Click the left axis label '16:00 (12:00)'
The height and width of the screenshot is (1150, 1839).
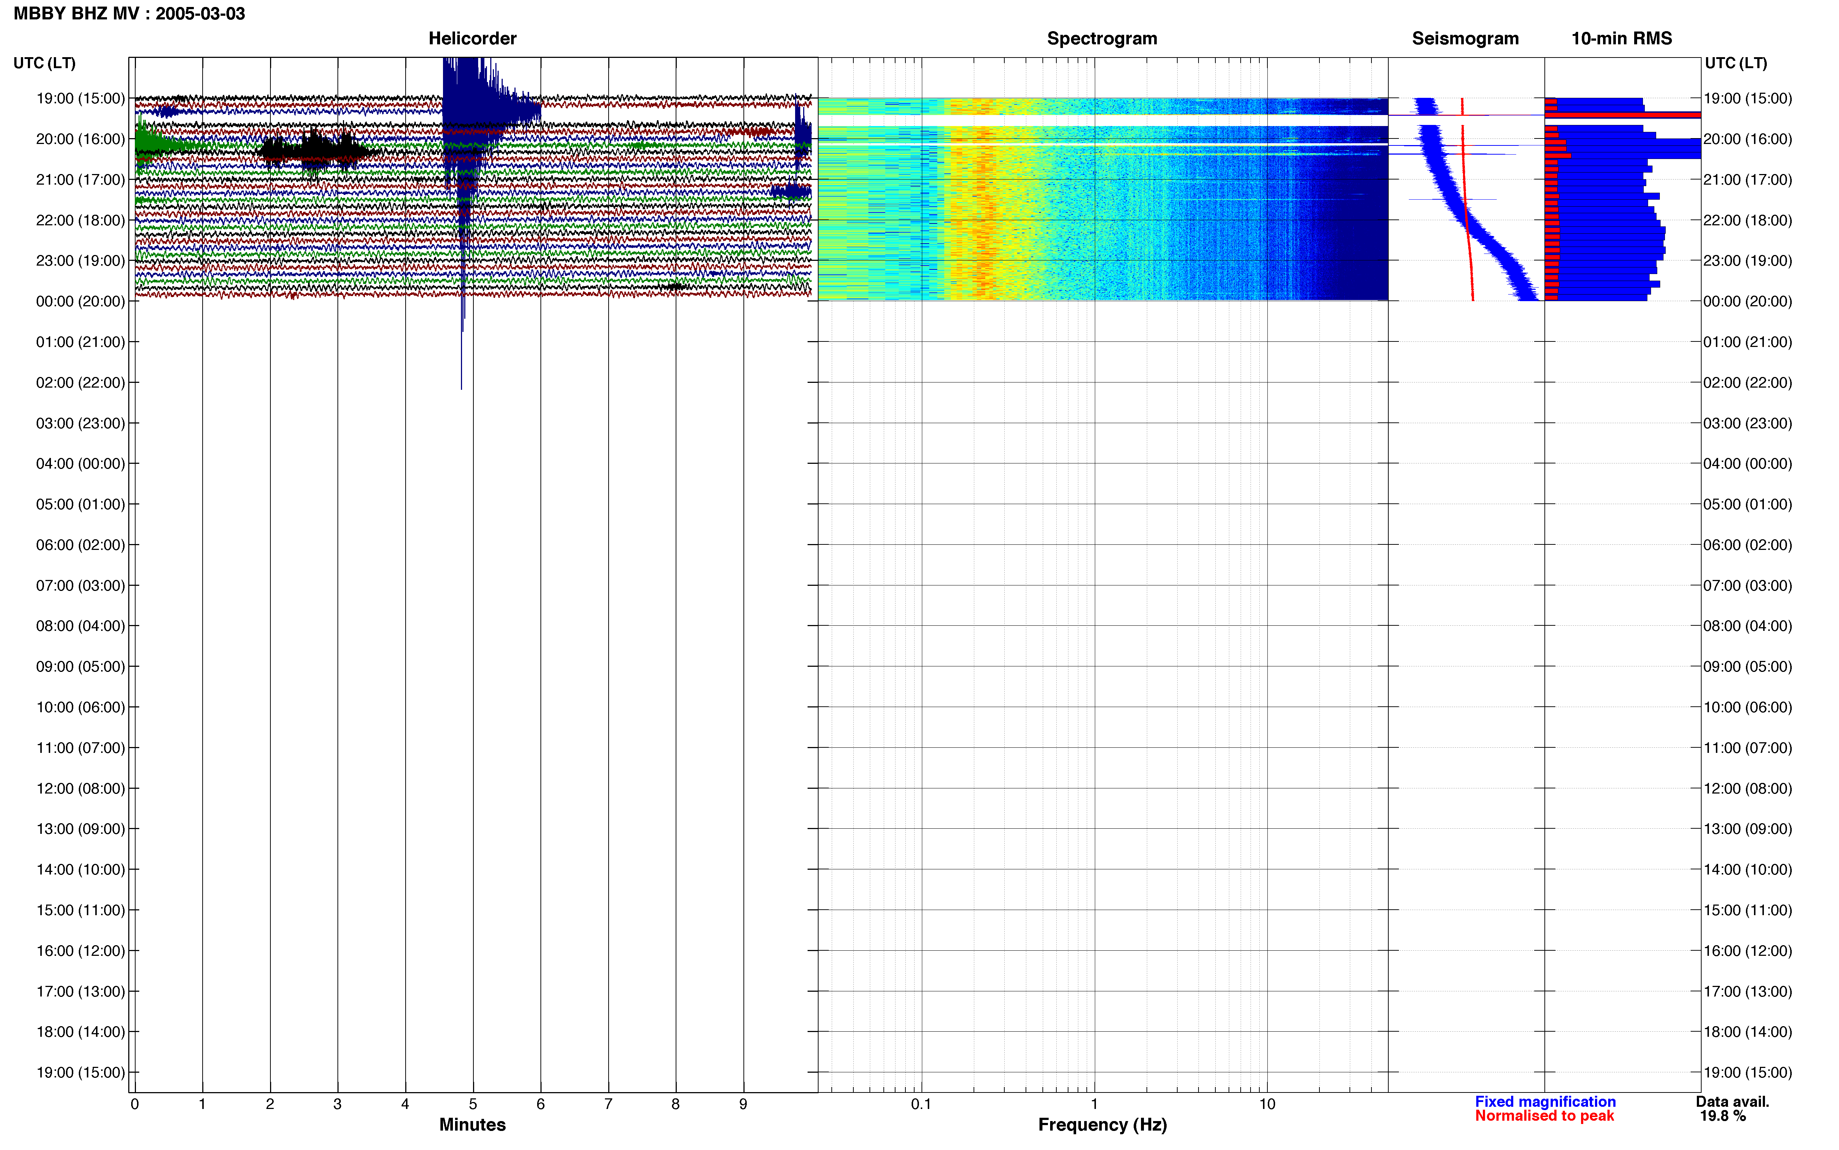pyautogui.click(x=81, y=951)
